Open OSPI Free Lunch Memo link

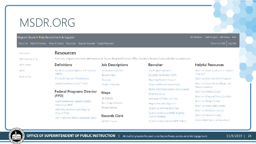point(76,118)
